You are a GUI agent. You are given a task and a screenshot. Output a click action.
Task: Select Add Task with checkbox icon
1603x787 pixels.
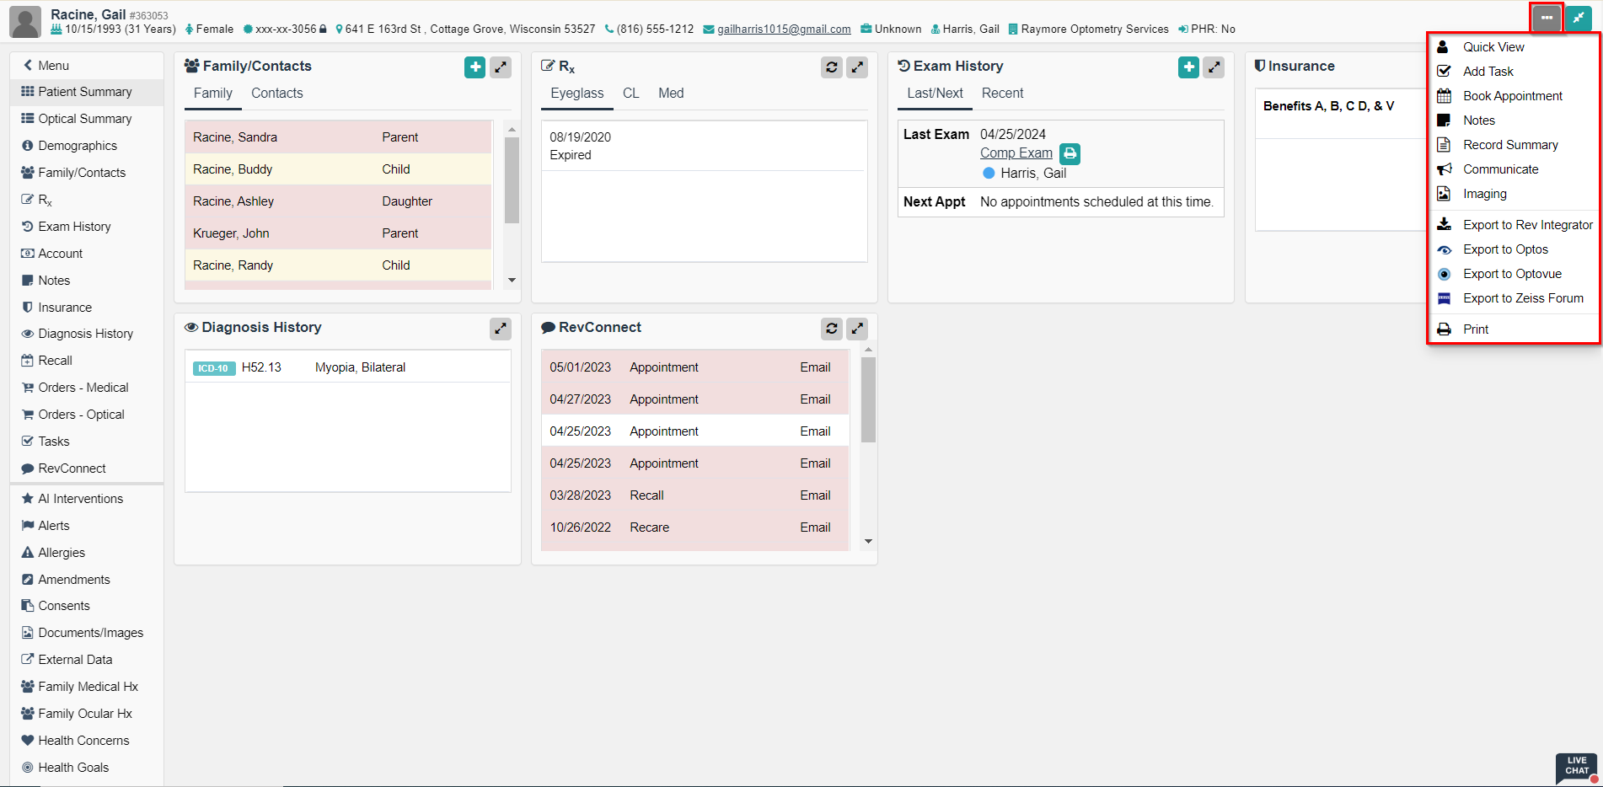pyautogui.click(x=1488, y=72)
